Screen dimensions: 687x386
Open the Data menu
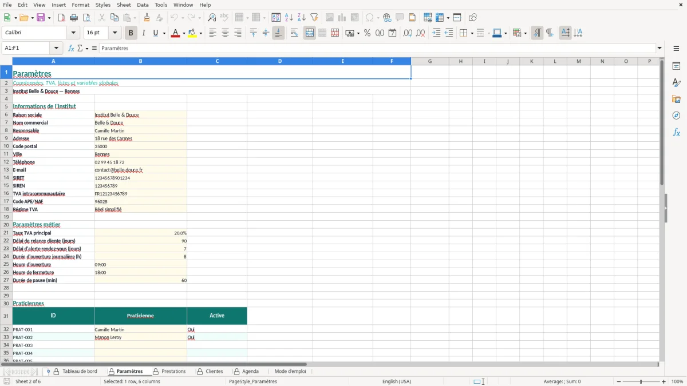coord(143,5)
